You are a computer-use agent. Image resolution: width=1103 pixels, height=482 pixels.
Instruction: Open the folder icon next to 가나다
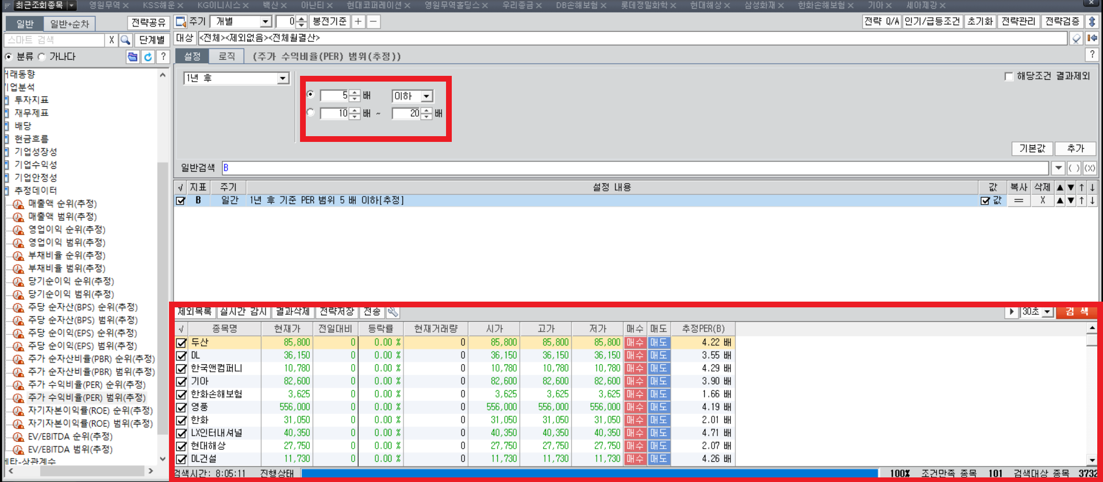point(133,57)
